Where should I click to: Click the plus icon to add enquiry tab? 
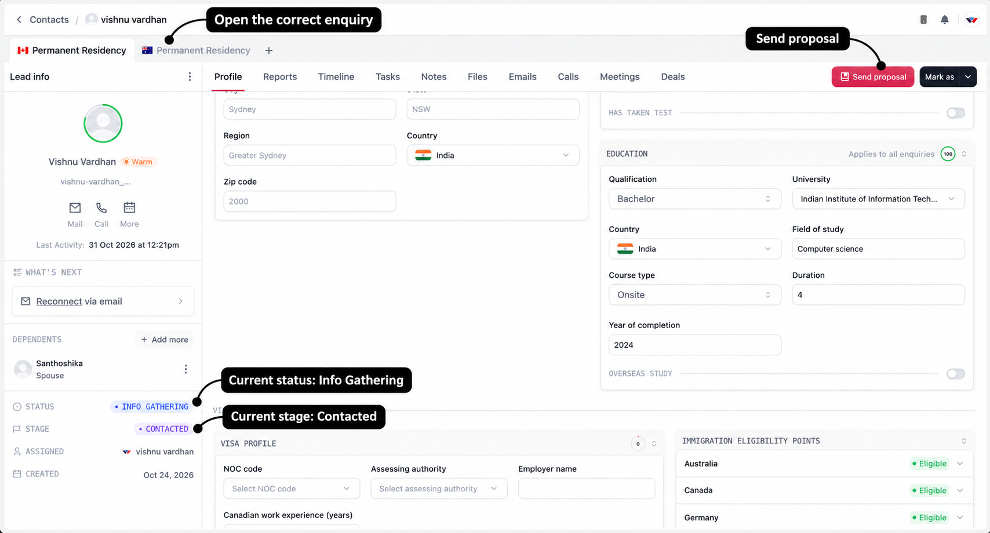[269, 51]
